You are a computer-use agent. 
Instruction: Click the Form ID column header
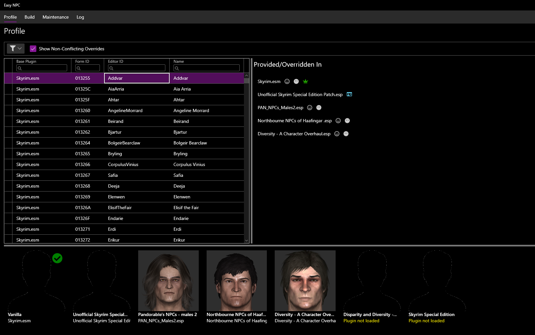pos(82,61)
